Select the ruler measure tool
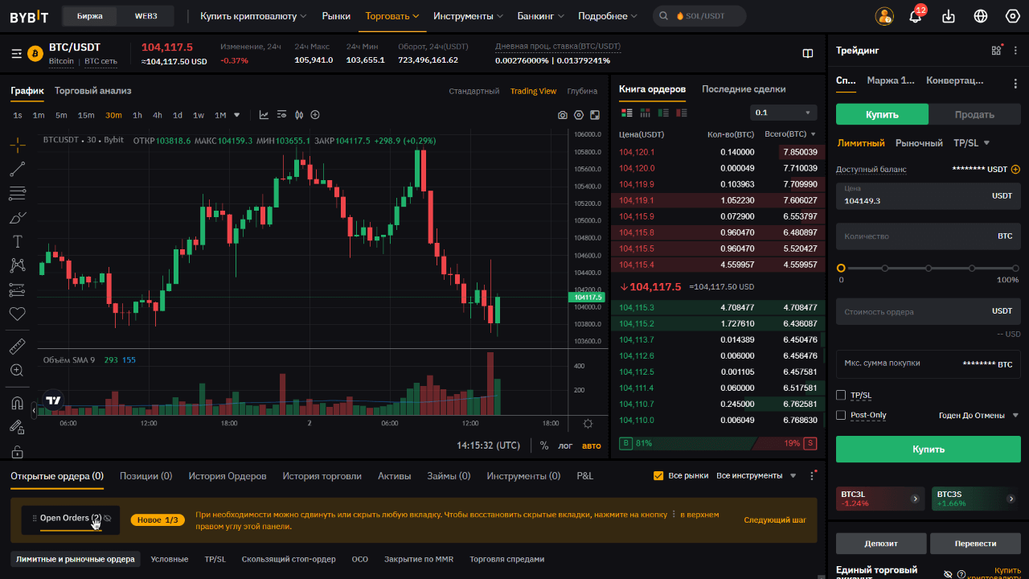 click(x=17, y=347)
